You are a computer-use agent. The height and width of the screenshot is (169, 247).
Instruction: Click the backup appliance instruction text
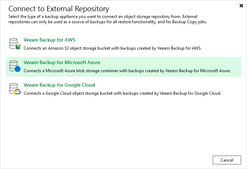[x=108, y=19]
